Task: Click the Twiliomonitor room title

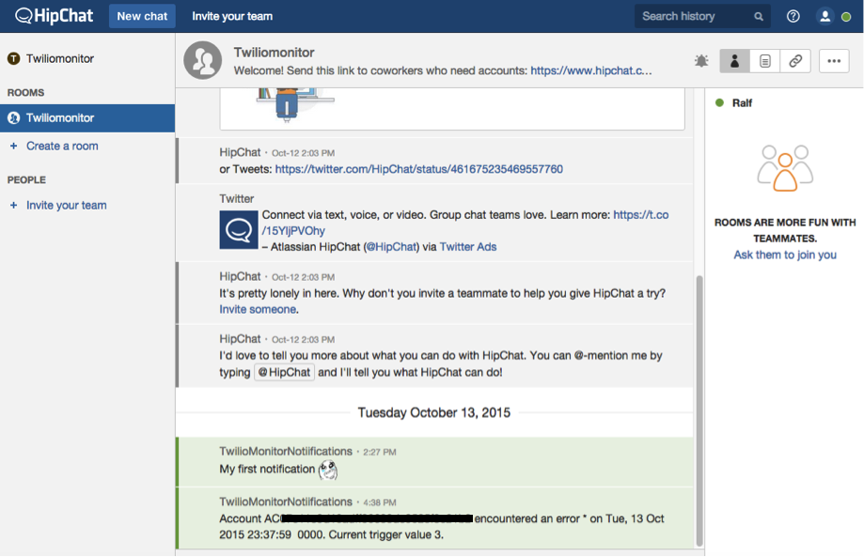Action: coord(274,53)
